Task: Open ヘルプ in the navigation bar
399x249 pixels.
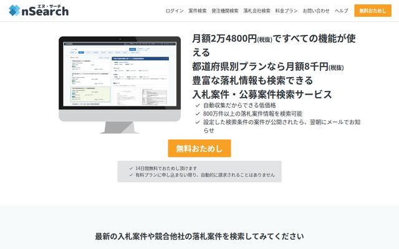Action: [341, 11]
